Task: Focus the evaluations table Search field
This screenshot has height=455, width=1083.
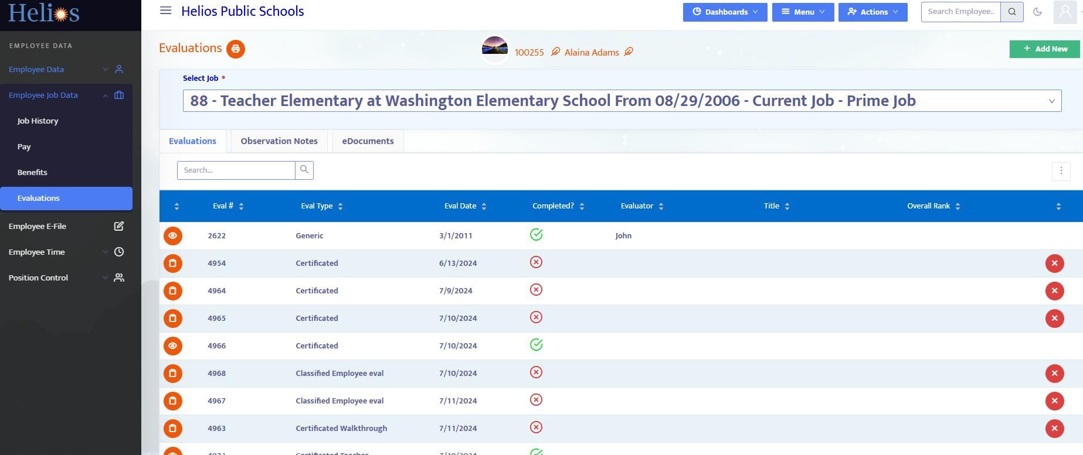Action: click(x=236, y=170)
